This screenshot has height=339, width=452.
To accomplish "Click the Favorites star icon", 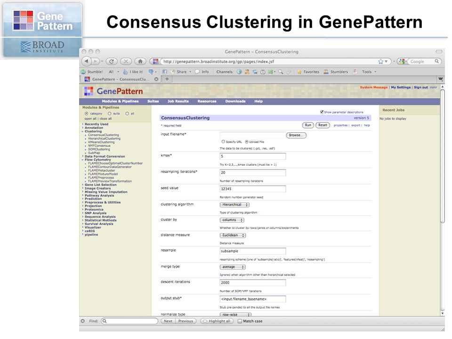I will pos(299,72).
